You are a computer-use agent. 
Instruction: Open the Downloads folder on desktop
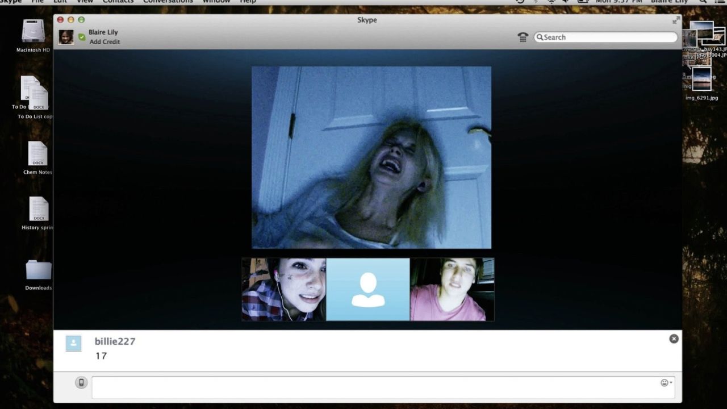39,270
